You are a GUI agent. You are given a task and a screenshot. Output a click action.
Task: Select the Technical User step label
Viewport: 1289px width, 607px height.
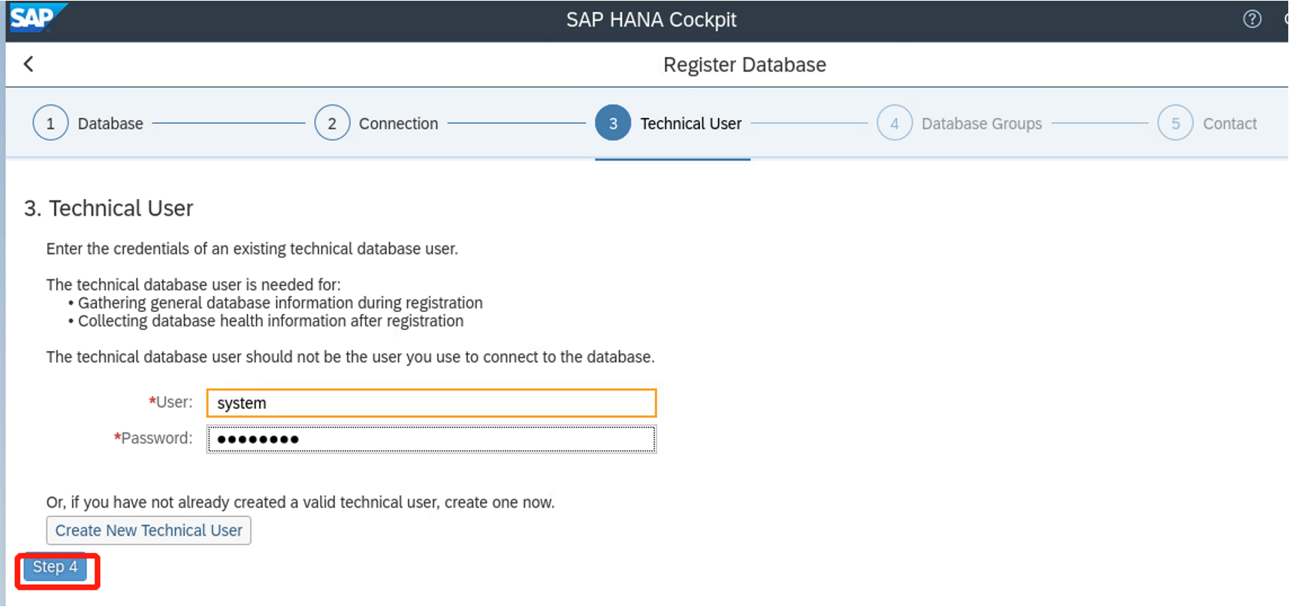(x=690, y=124)
